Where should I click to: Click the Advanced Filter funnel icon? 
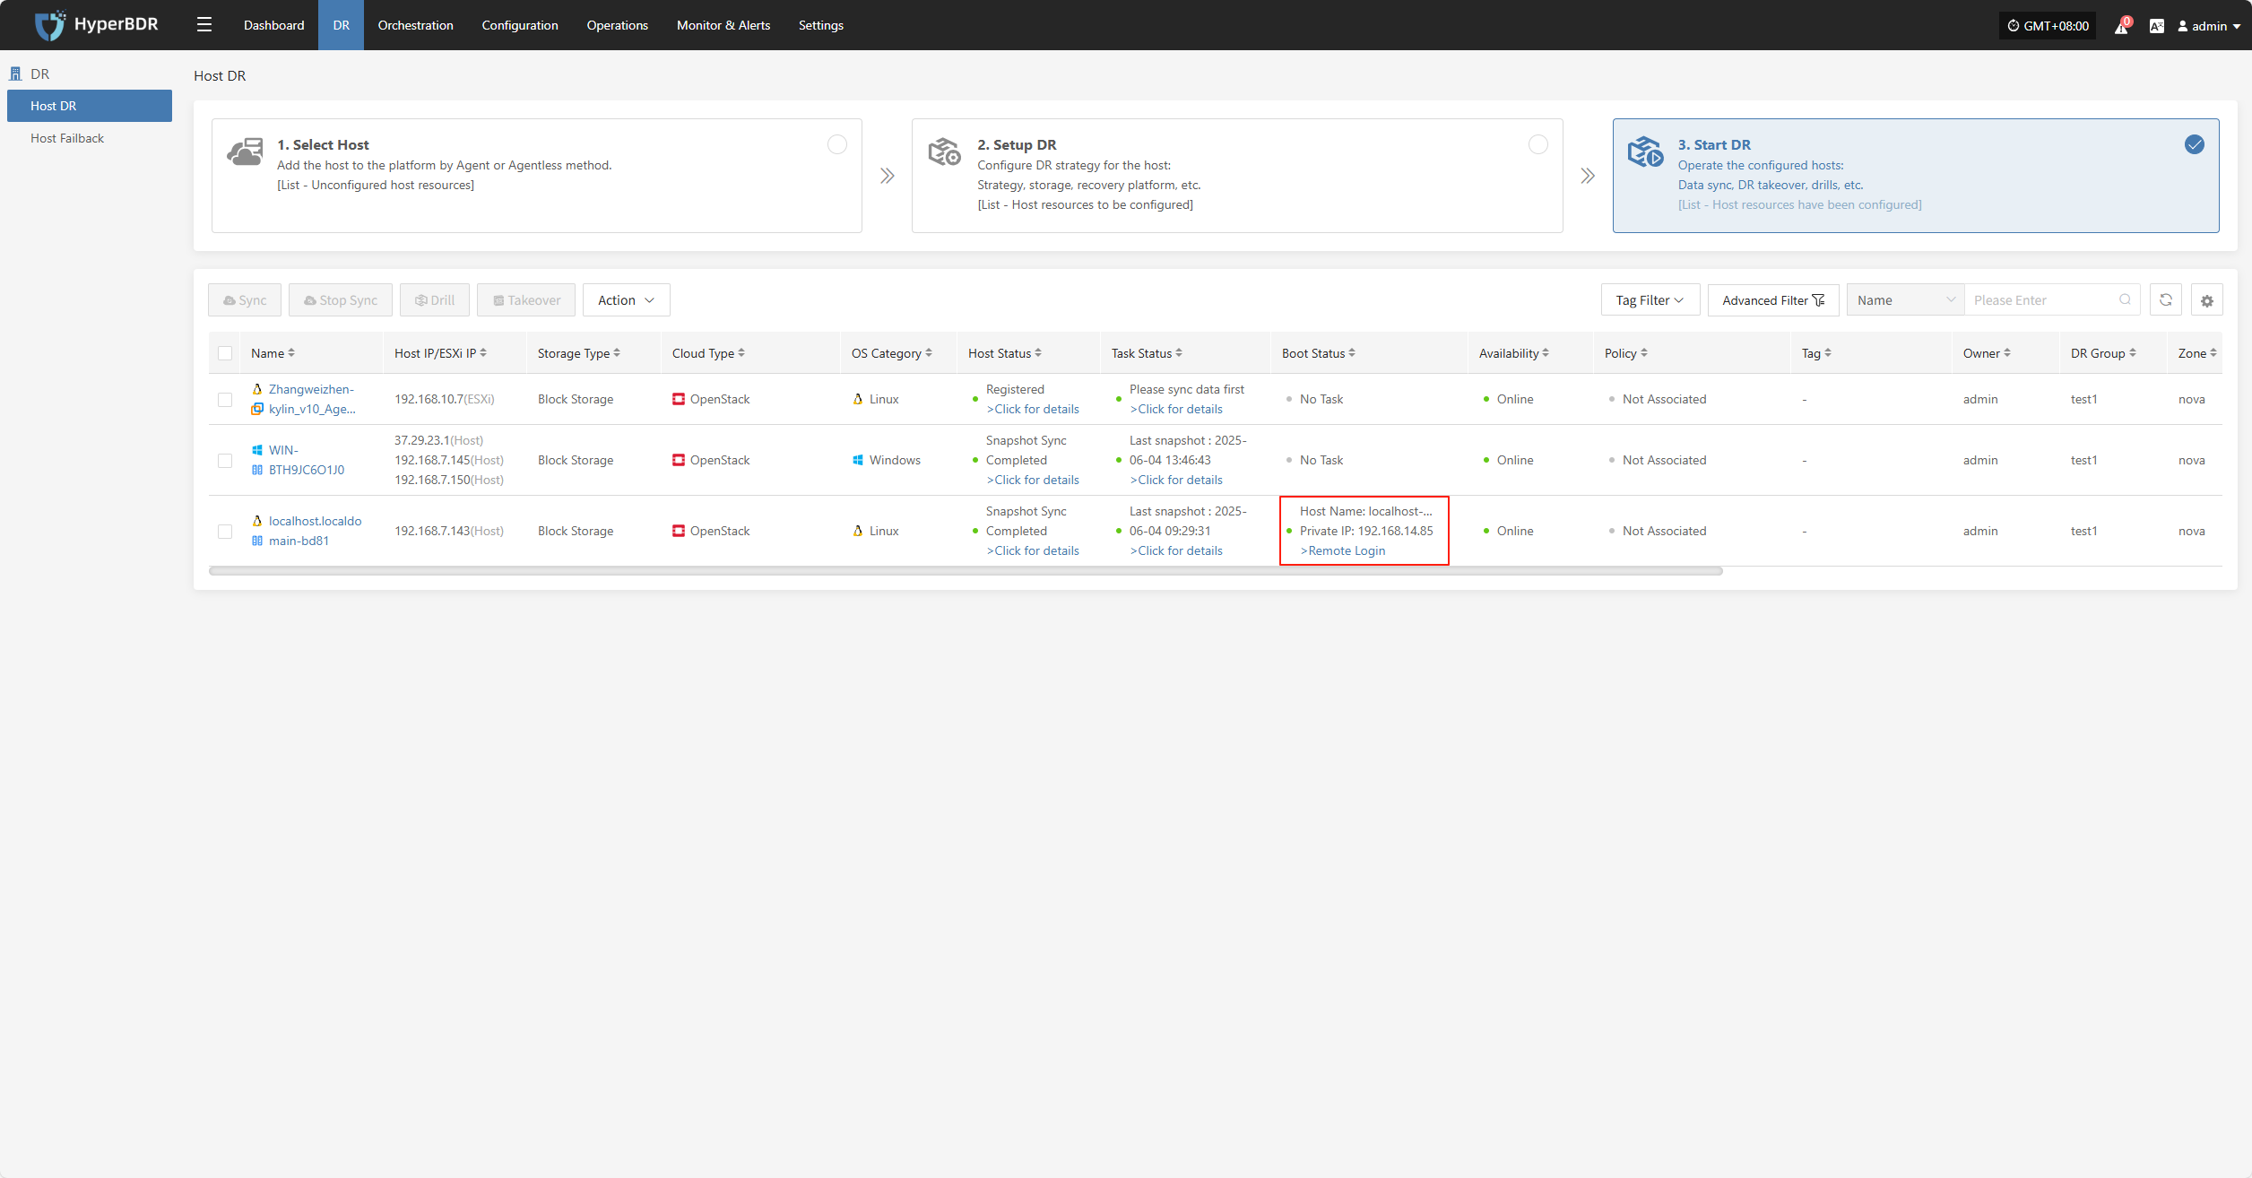click(1818, 300)
